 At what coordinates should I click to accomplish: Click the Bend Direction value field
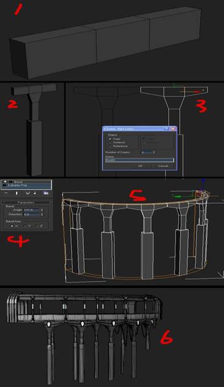(x=31, y=215)
